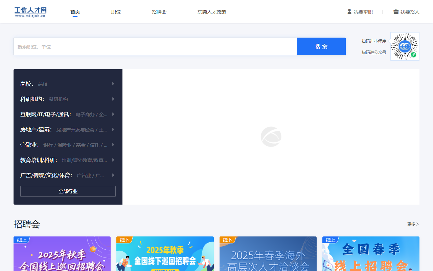Click the main banner placeholder image
The width and height of the screenshot is (433, 271).
pyautogui.click(x=271, y=137)
